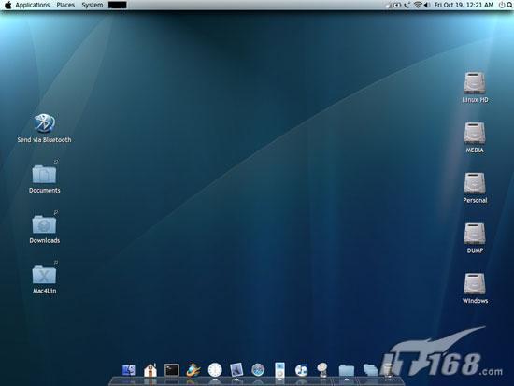Open the Apple logo menu

pyautogui.click(x=7, y=5)
